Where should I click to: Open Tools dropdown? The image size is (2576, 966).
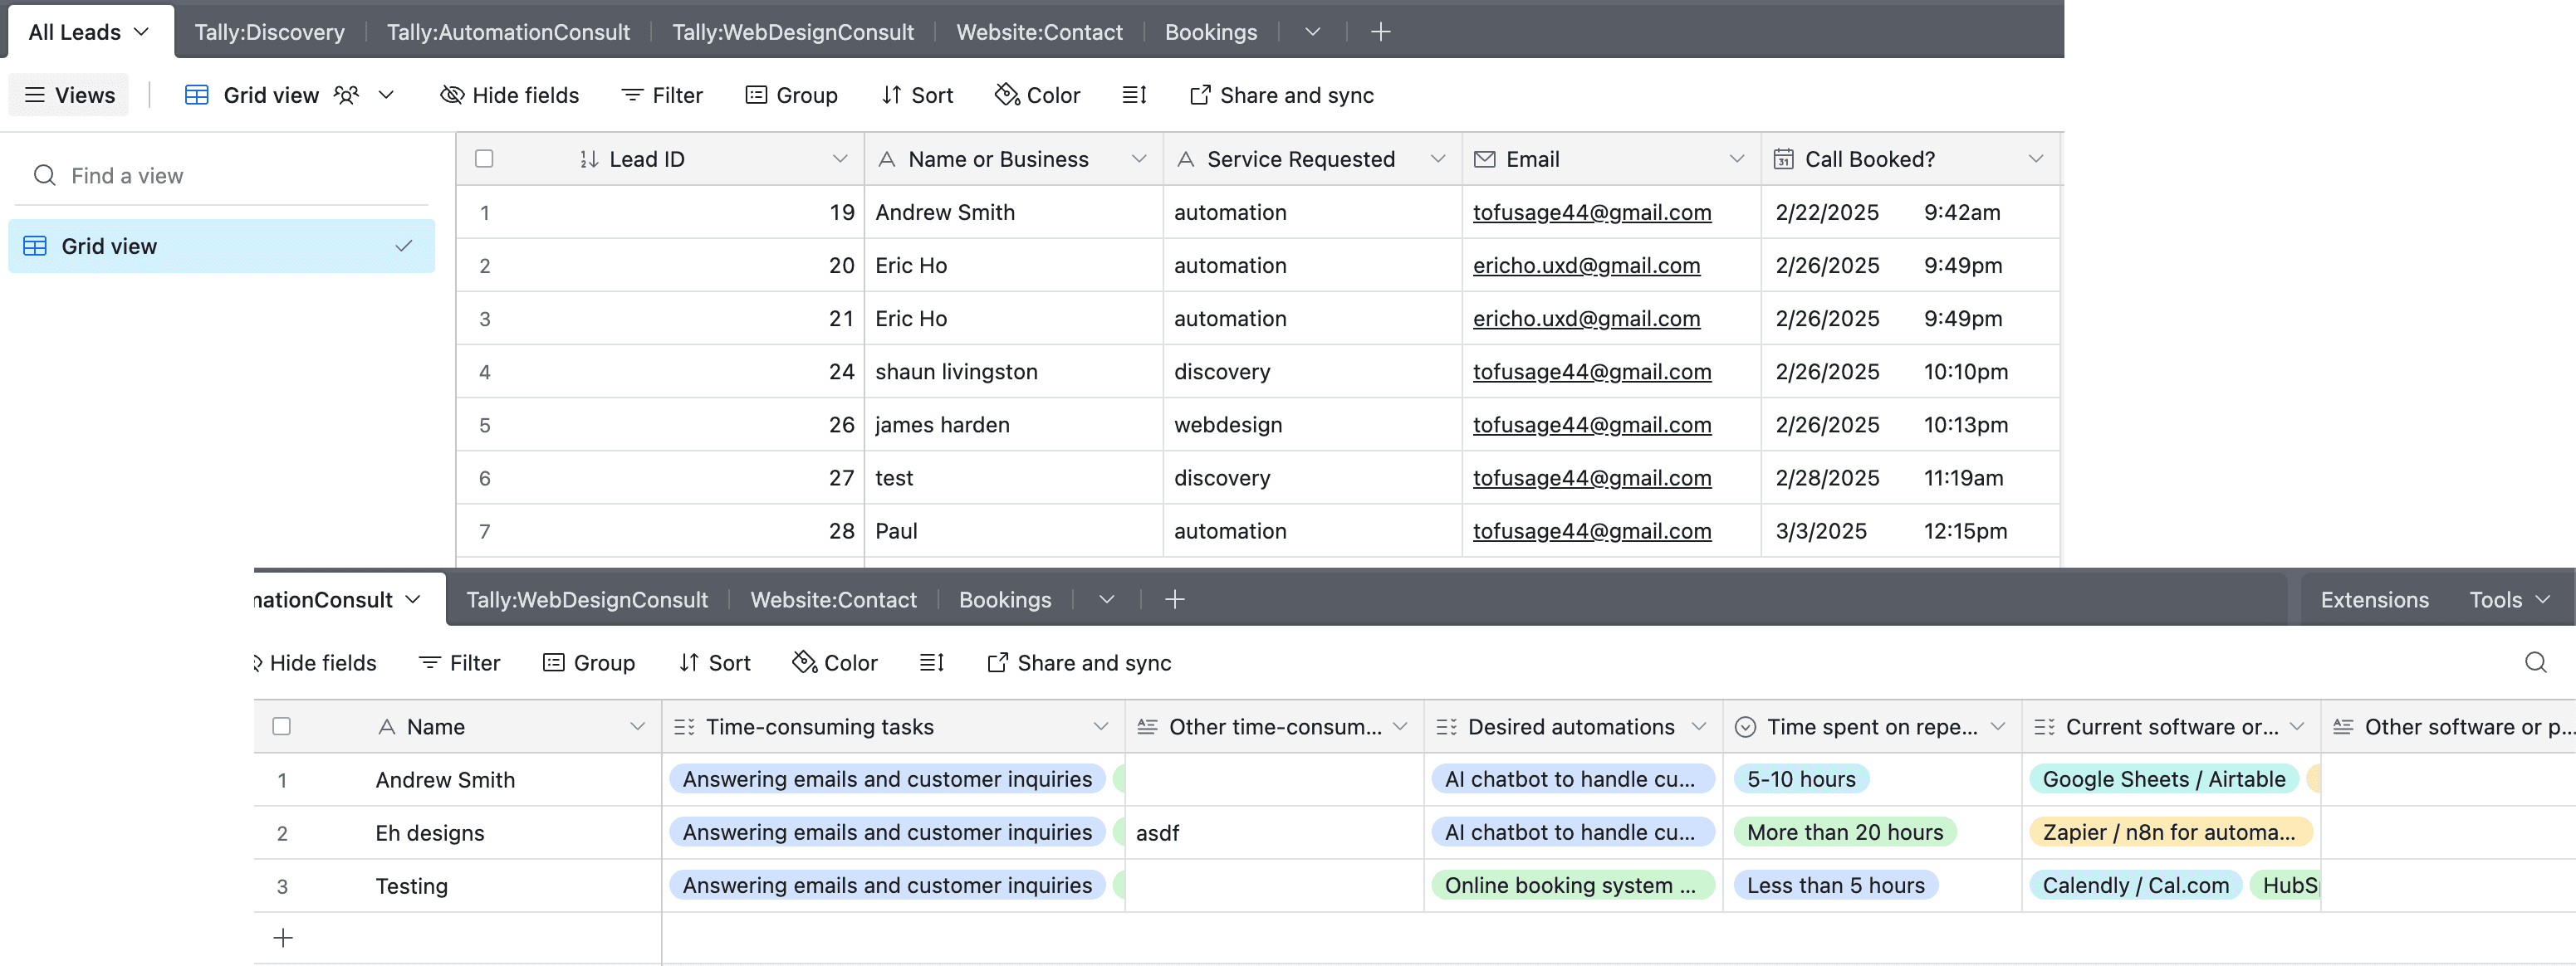coord(2509,599)
